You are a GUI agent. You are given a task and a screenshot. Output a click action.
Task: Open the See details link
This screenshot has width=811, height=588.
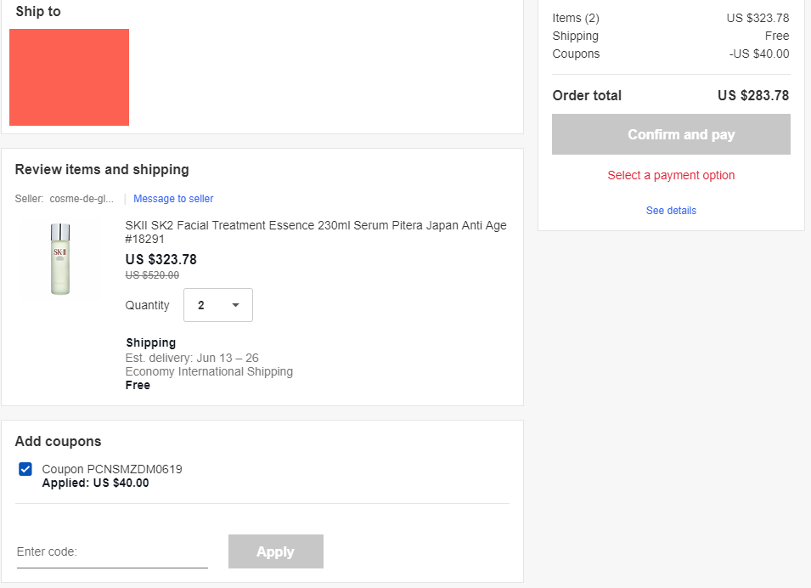tap(671, 211)
